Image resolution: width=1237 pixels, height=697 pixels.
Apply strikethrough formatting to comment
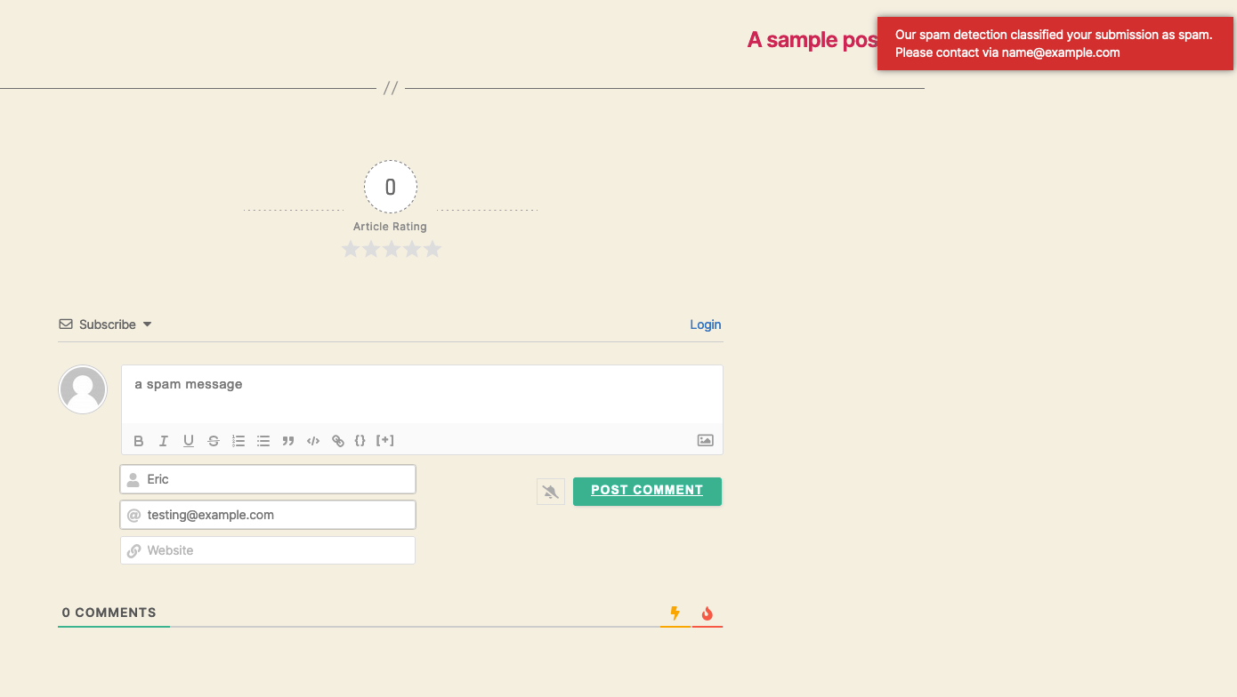tap(214, 441)
